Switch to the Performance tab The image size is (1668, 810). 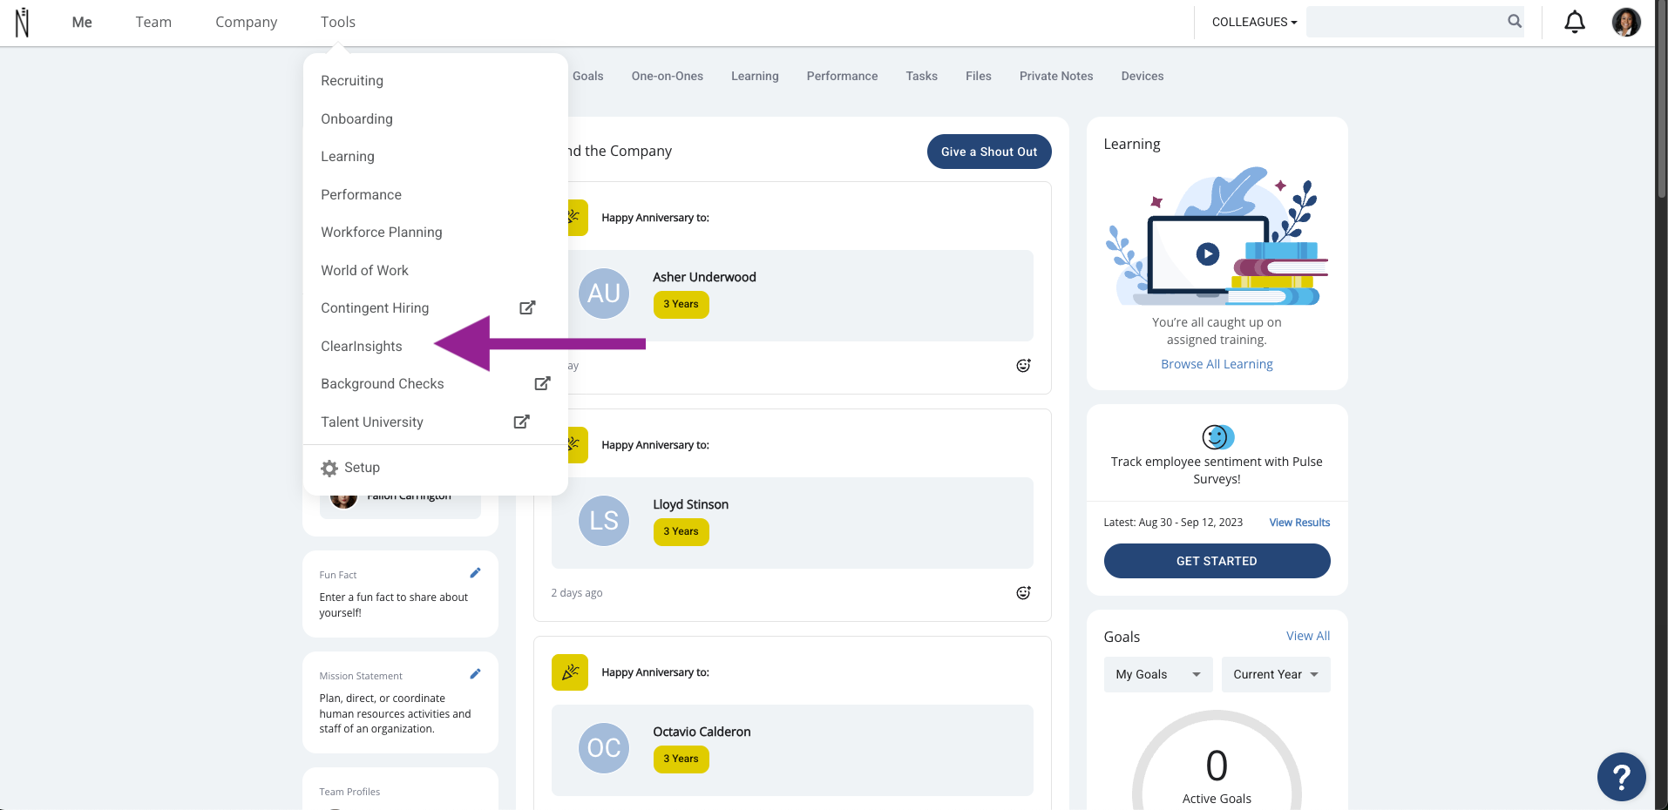coord(842,77)
